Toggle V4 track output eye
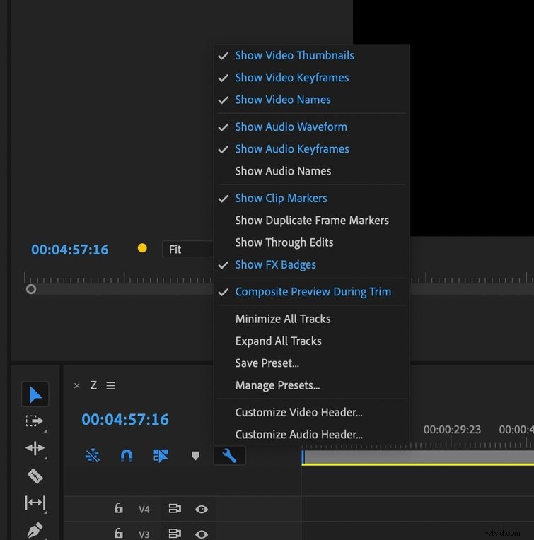 click(202, 509)
